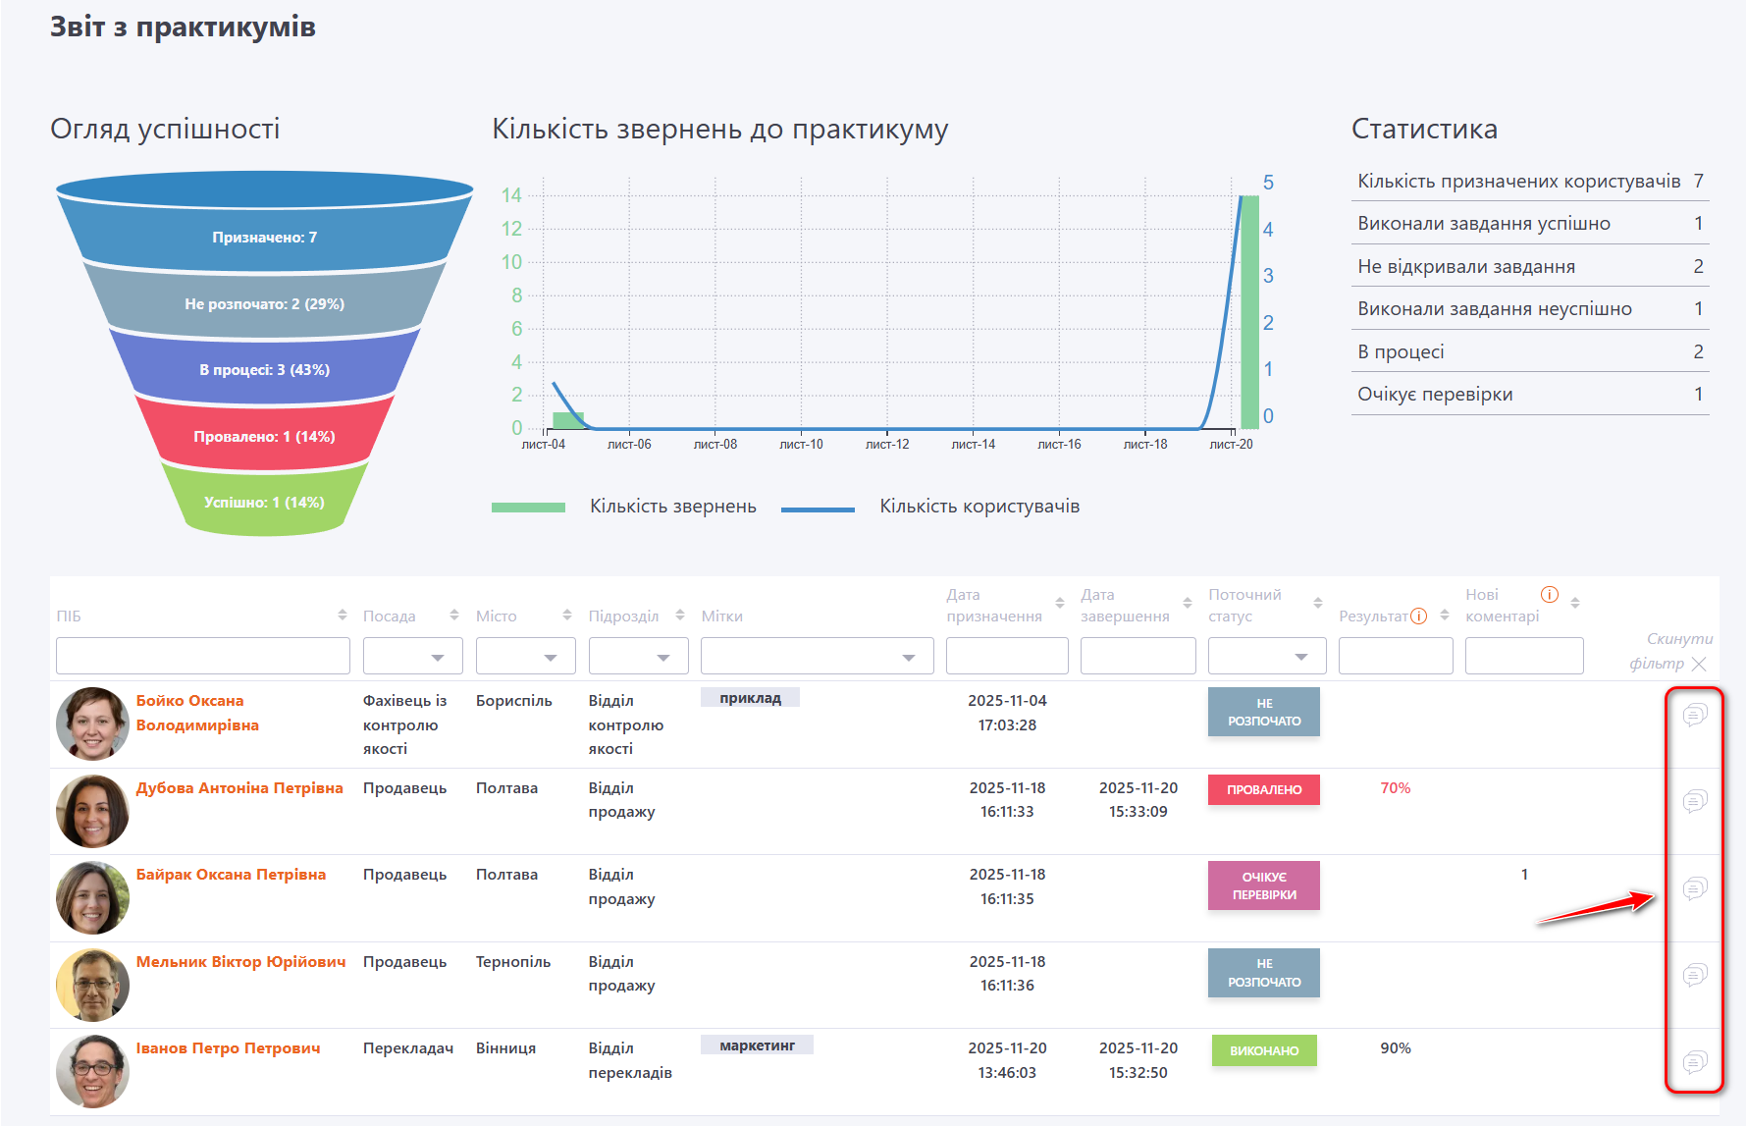Viewport: 1746px width, 1126px height.
Task: Click info icon beside Нові коментарі header
Action: [1549, 595]
